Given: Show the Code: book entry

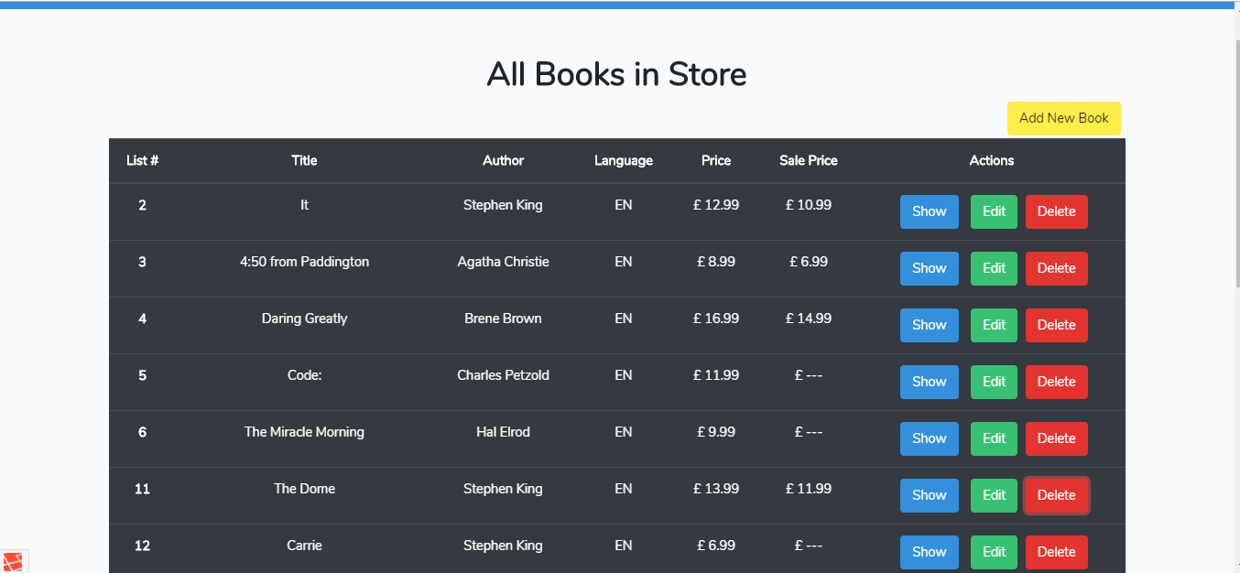Looking at the screenshot, I should (929, 382).
